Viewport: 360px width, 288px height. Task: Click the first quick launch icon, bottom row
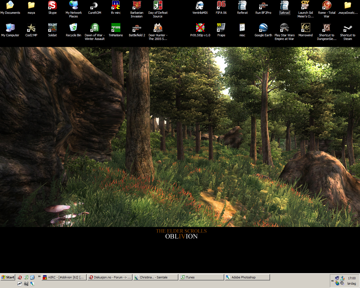pos(20,284)
